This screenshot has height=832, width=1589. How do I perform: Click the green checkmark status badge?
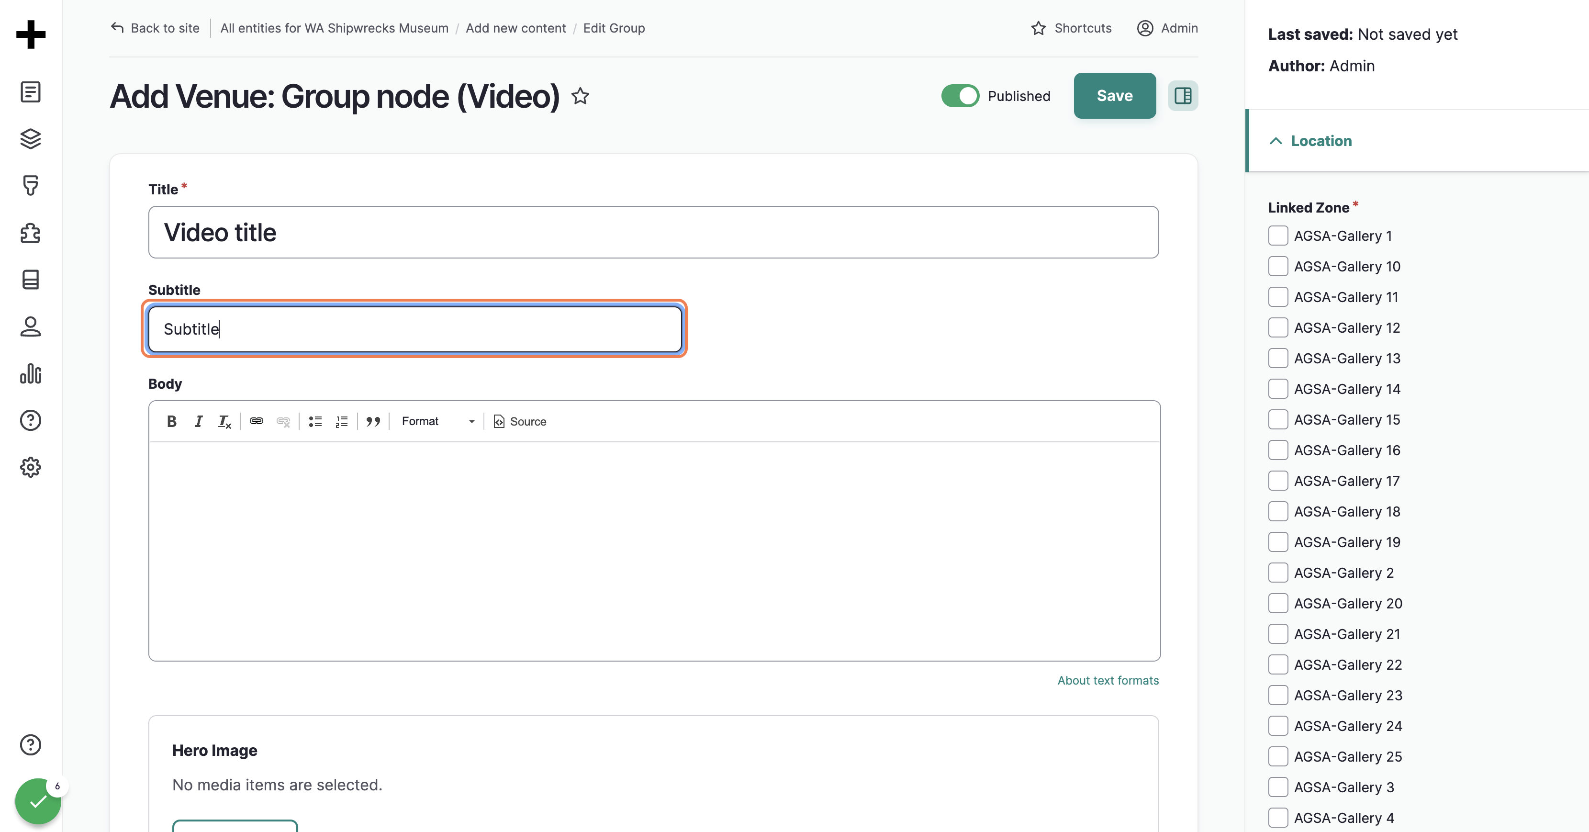click(38, 801)
